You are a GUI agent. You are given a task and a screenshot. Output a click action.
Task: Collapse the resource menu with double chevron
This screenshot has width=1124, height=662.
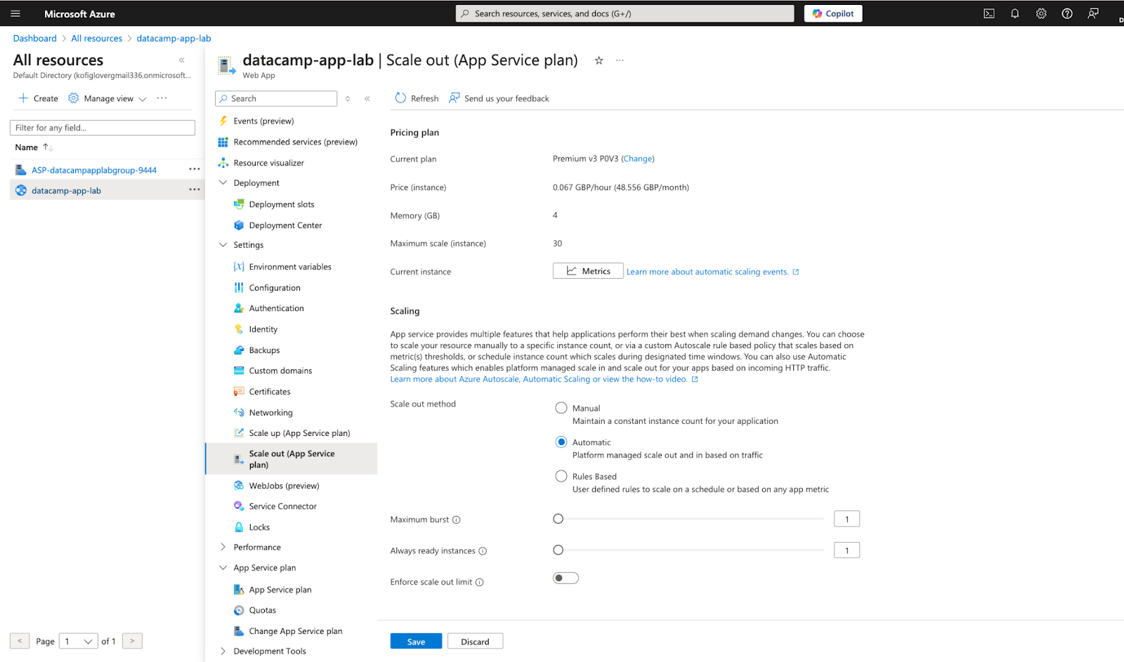click(367, 99)
